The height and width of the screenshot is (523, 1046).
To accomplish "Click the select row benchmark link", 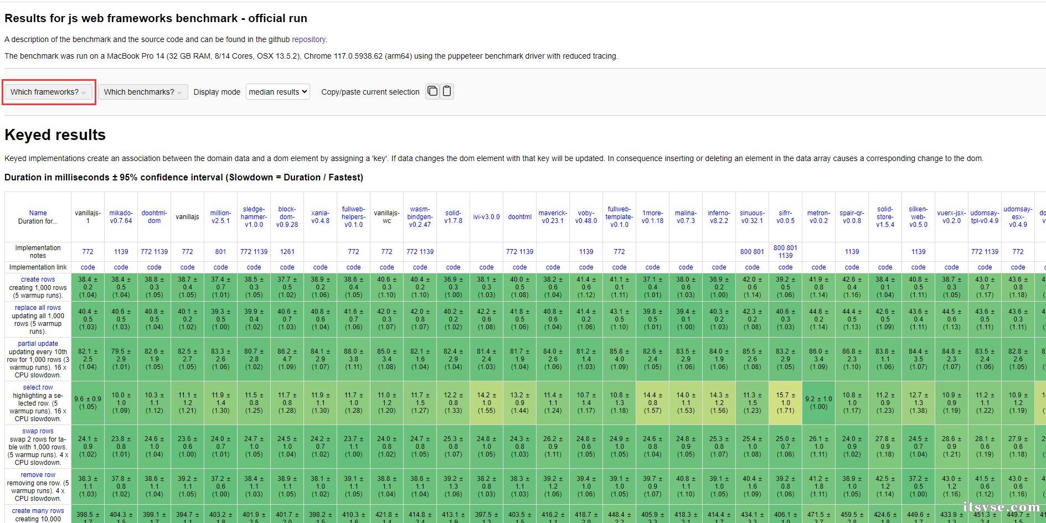I will [38, 387].
